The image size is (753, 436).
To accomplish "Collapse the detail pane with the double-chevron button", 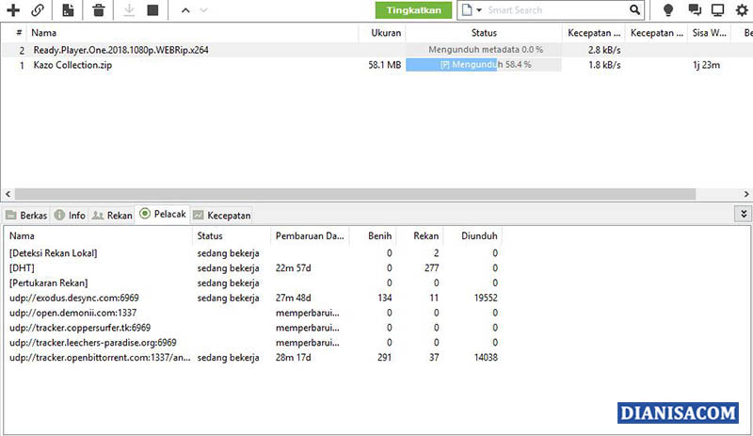I will click(x=743, y=214).
